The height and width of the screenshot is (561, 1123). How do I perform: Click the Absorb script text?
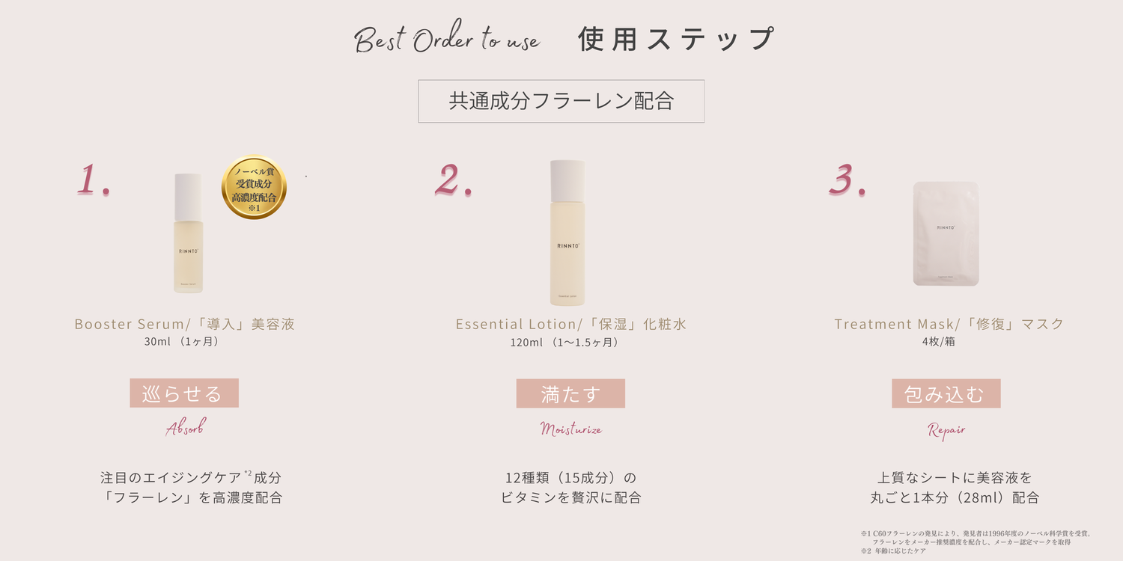pos(185,428)
